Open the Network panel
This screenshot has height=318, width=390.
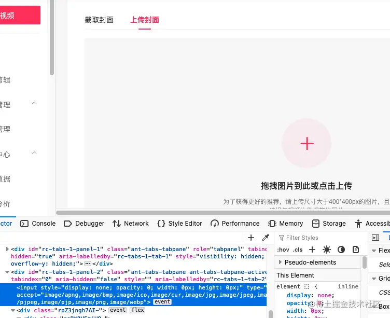pos(130,224)
